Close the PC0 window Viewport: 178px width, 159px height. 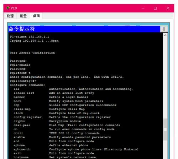pyautogui.click(x=168, y=8)
